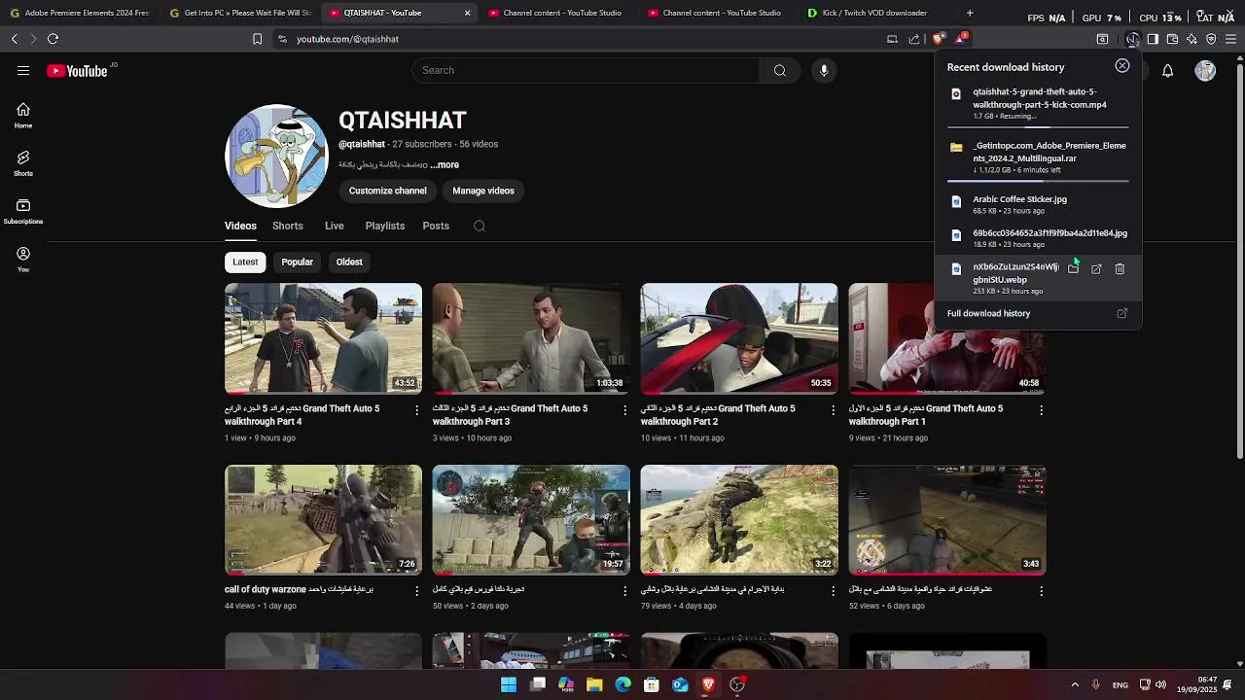Close the Recent download history panel

(x=1122, y=66)
